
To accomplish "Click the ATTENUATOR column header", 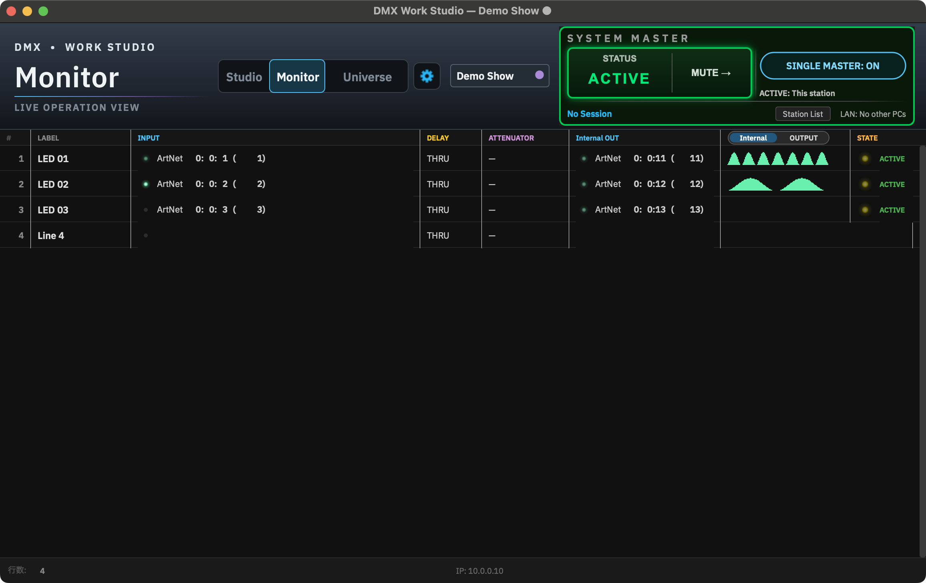I will point(511,138).
